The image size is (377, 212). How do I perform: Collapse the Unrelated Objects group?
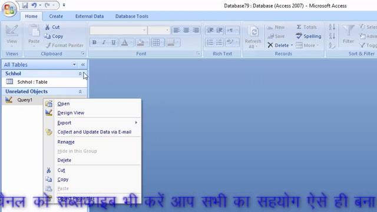80,92
